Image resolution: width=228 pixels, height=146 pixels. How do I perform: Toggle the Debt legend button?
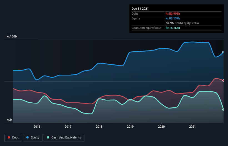[13, 138]
